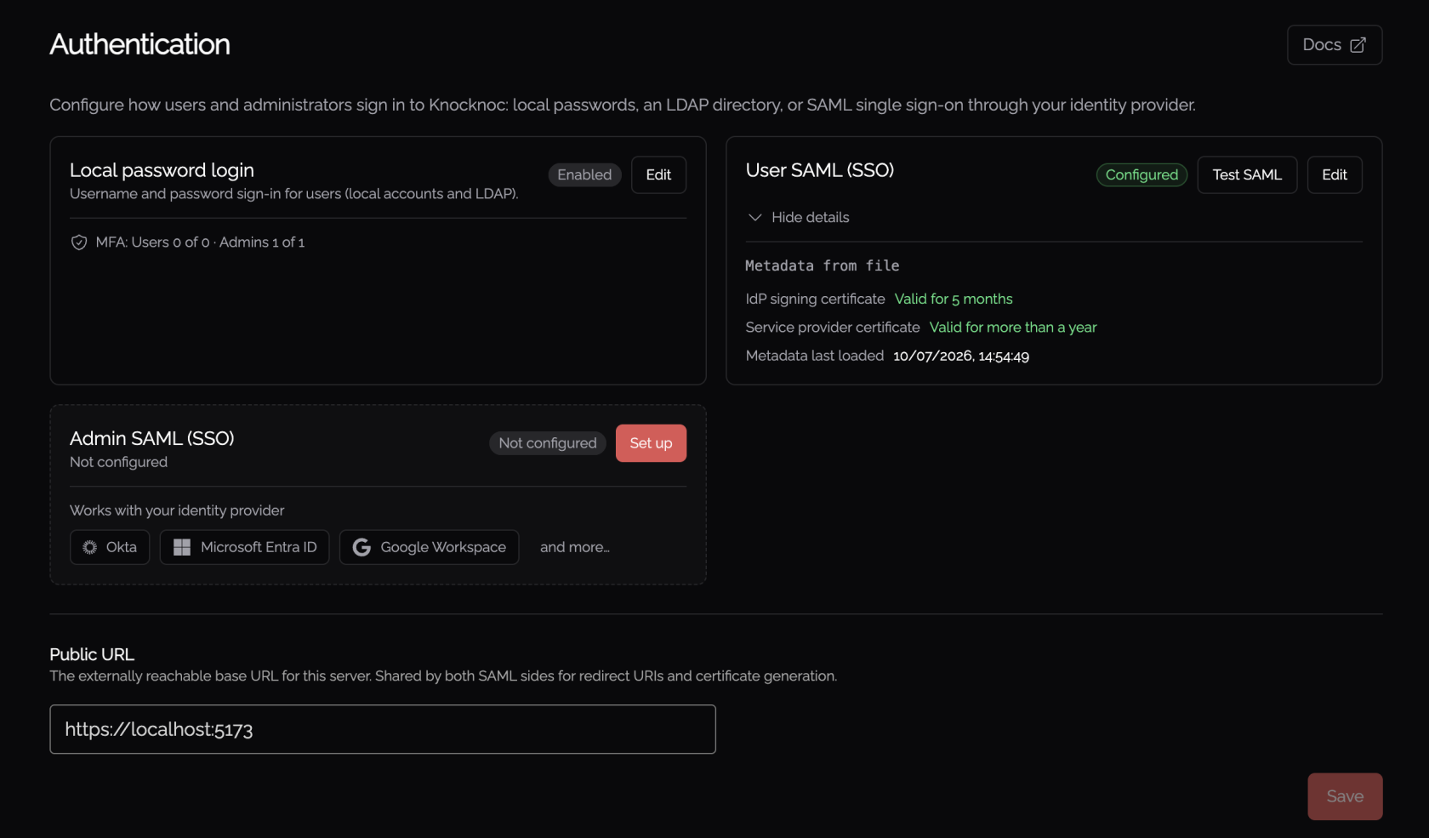Click the Authentication page title
The width and height of the screenshot is (1429, 838).
click(x=139, y=44)
